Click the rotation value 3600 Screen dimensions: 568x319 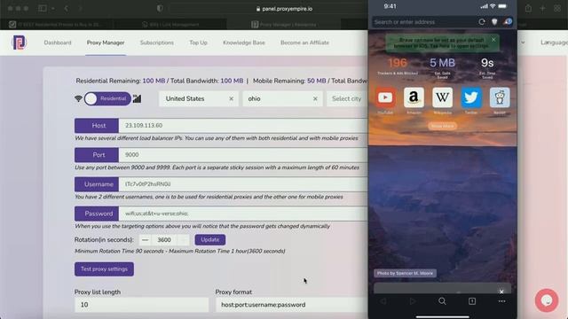(x=164, y=240)
